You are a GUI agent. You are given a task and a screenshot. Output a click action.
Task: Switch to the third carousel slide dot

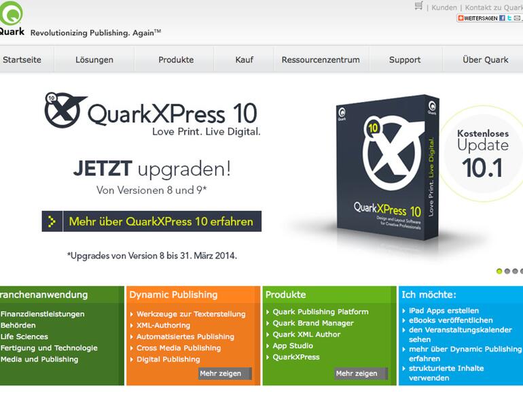515,271
